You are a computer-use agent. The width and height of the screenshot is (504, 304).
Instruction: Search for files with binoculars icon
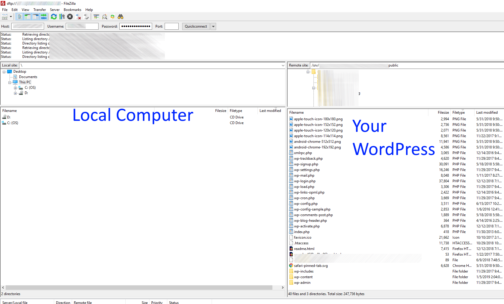[x=121, y=17]
